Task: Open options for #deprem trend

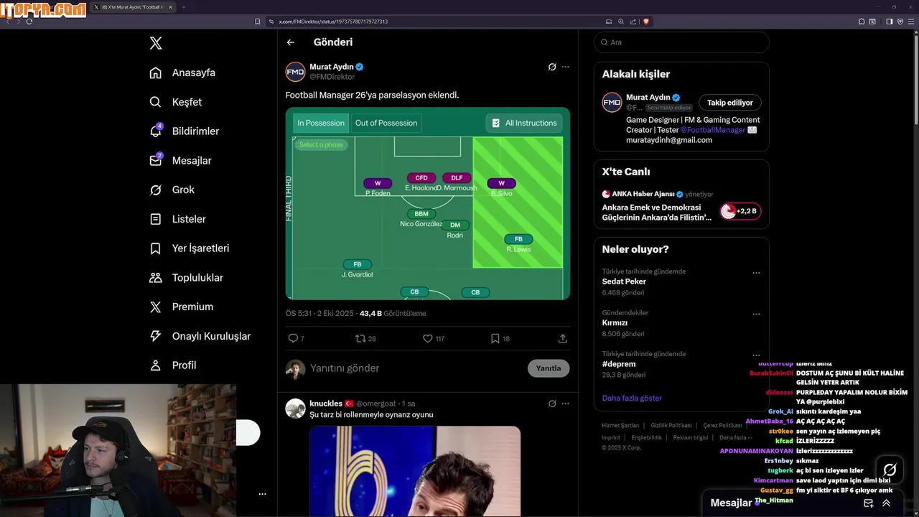Action: 756,355
